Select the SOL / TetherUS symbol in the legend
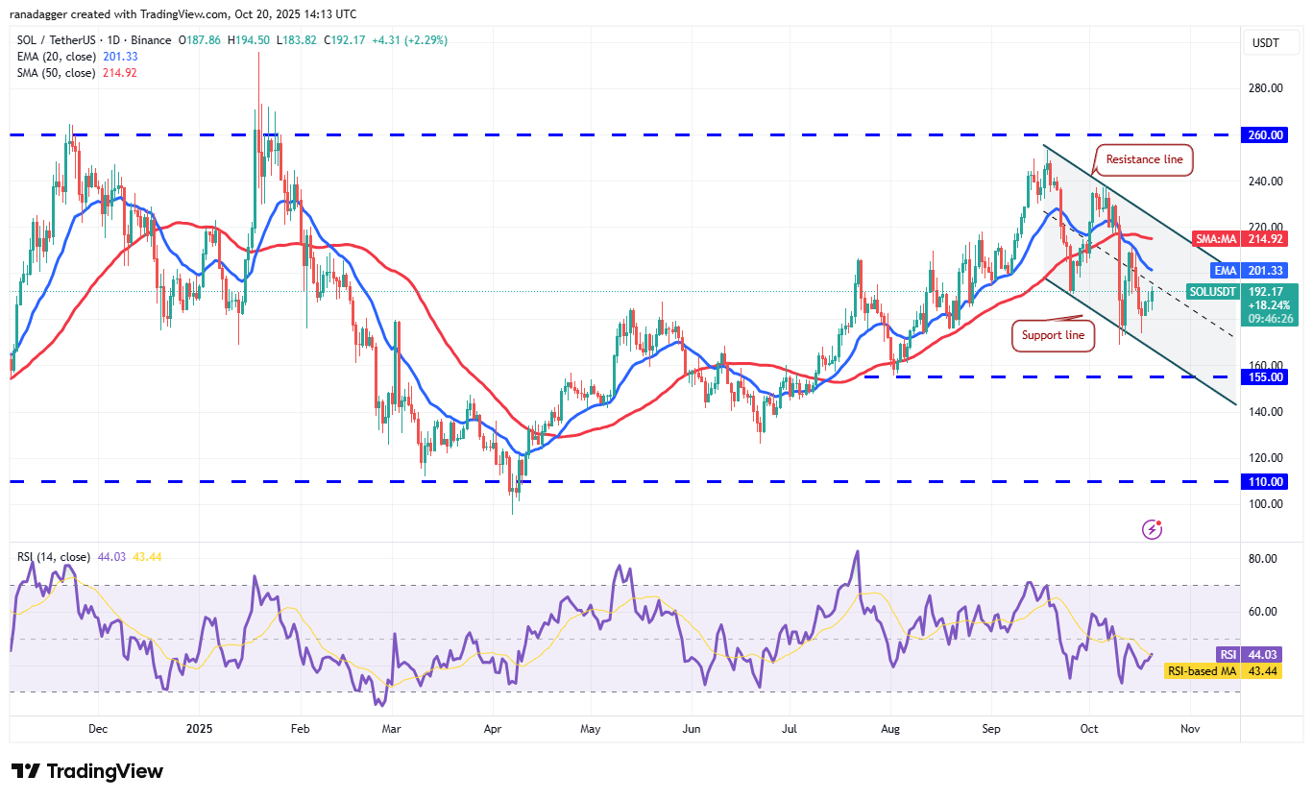1313x800 pixels. [58, 40]
